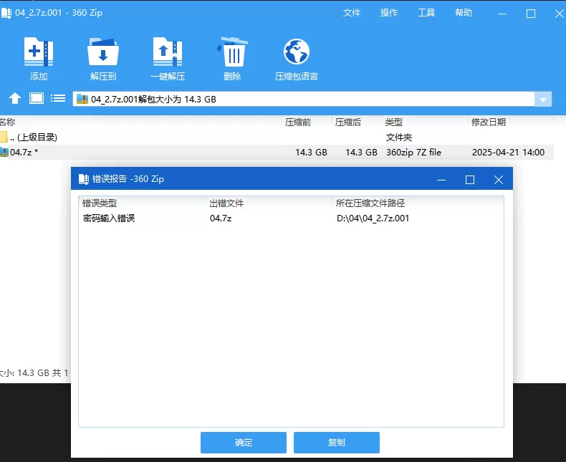The height and width of the screenshot is (462, 566).
Task: Open the 文件 menu
Action: pyautogui.click(x=352, y=13)
